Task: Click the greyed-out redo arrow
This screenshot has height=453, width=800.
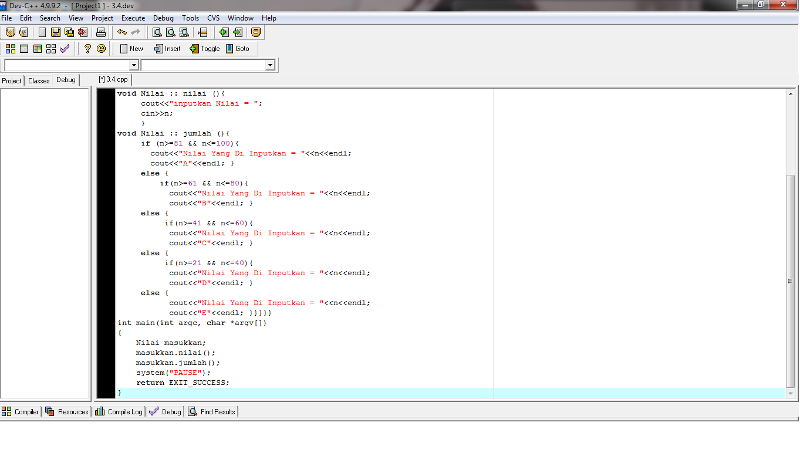Action: pyautogui.click(x=136, y=32)
